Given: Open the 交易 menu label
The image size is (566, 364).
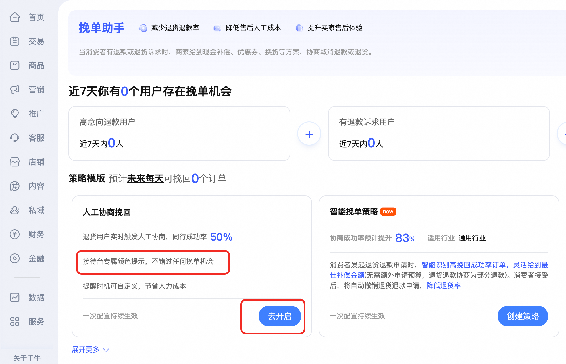Looking at the screenshot, I should click(36, 41).
